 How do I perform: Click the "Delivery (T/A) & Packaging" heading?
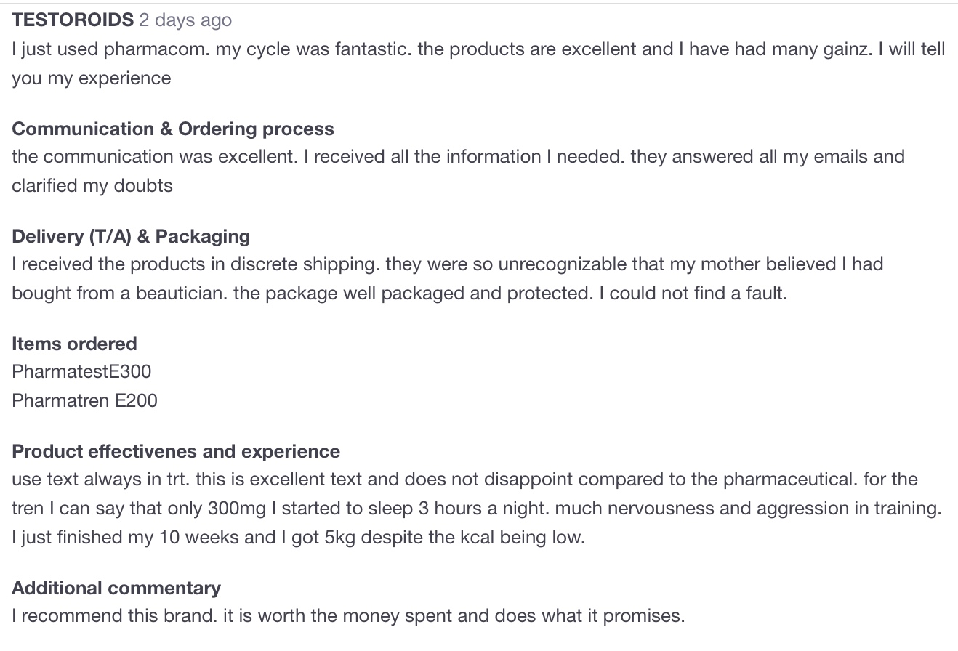pos(131,236)
